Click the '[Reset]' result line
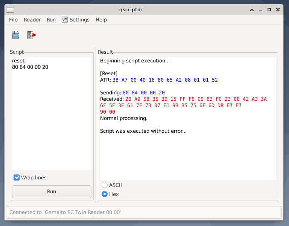The image size is (289, 226). point(109,73)
